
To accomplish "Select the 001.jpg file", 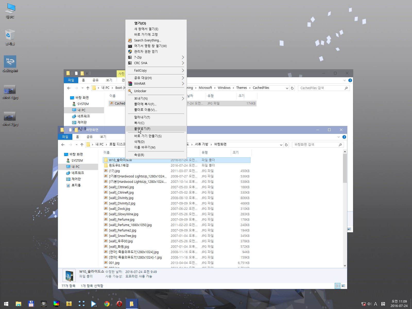I will 177,263.
